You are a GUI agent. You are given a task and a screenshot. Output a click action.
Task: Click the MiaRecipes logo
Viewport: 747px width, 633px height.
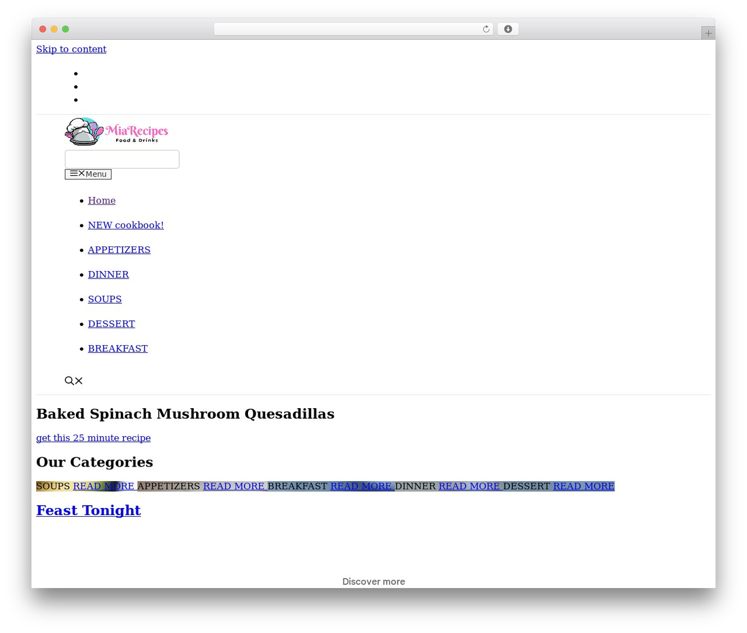click(x=117, y=131)
